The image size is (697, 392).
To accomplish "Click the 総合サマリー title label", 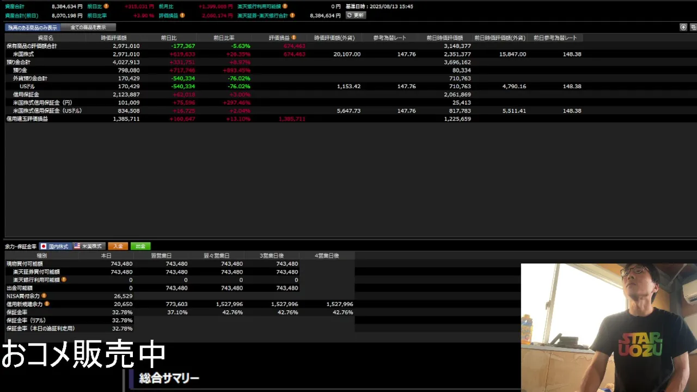I will tap(169, 378).
